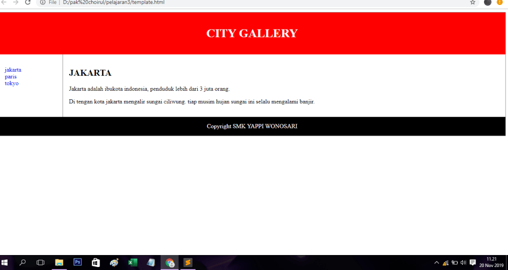Viewport: 508px width, 270px height.
Task: Open File Explorer from the taskbar
Action: (59, 263)
